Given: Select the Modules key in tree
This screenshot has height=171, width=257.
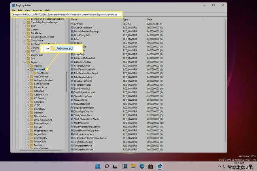Looking at the screenshot, I should point(39,145).
